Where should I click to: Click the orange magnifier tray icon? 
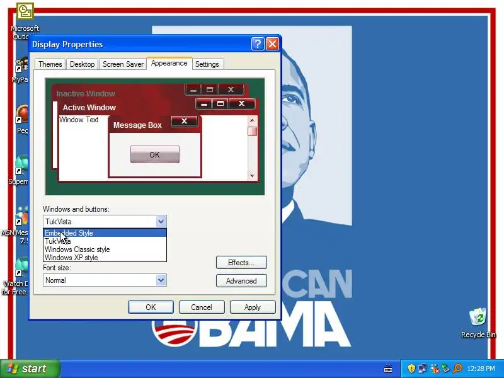coord(457,369)
